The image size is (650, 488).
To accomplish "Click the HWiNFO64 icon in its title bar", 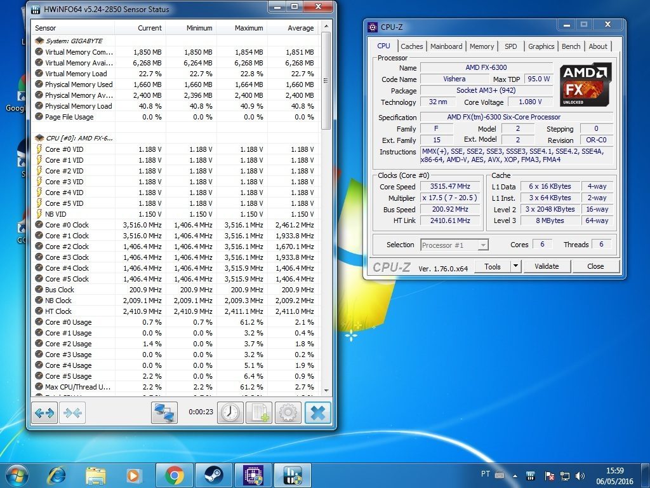I will [36, 9].
